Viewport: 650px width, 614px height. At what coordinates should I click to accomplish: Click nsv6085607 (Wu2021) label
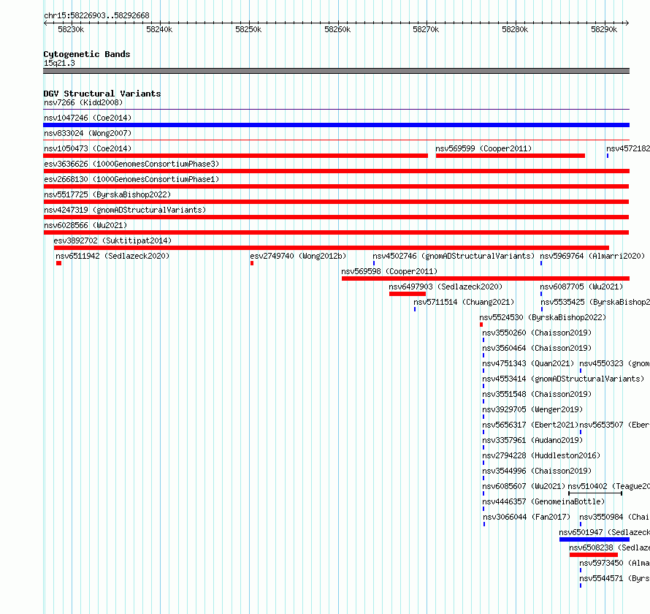pyautogui.click(x=524, y=486)
